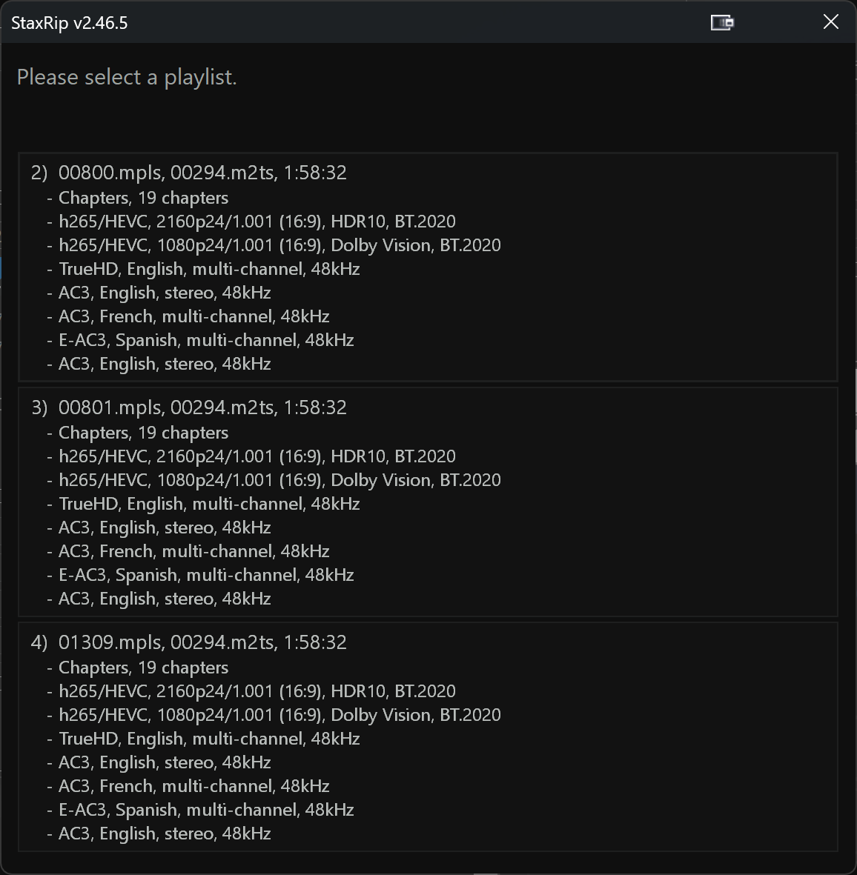Click E-AC3 Spanish line in playlist 4
The height and width of the screenshot is (875, 857).
(205, 810)
